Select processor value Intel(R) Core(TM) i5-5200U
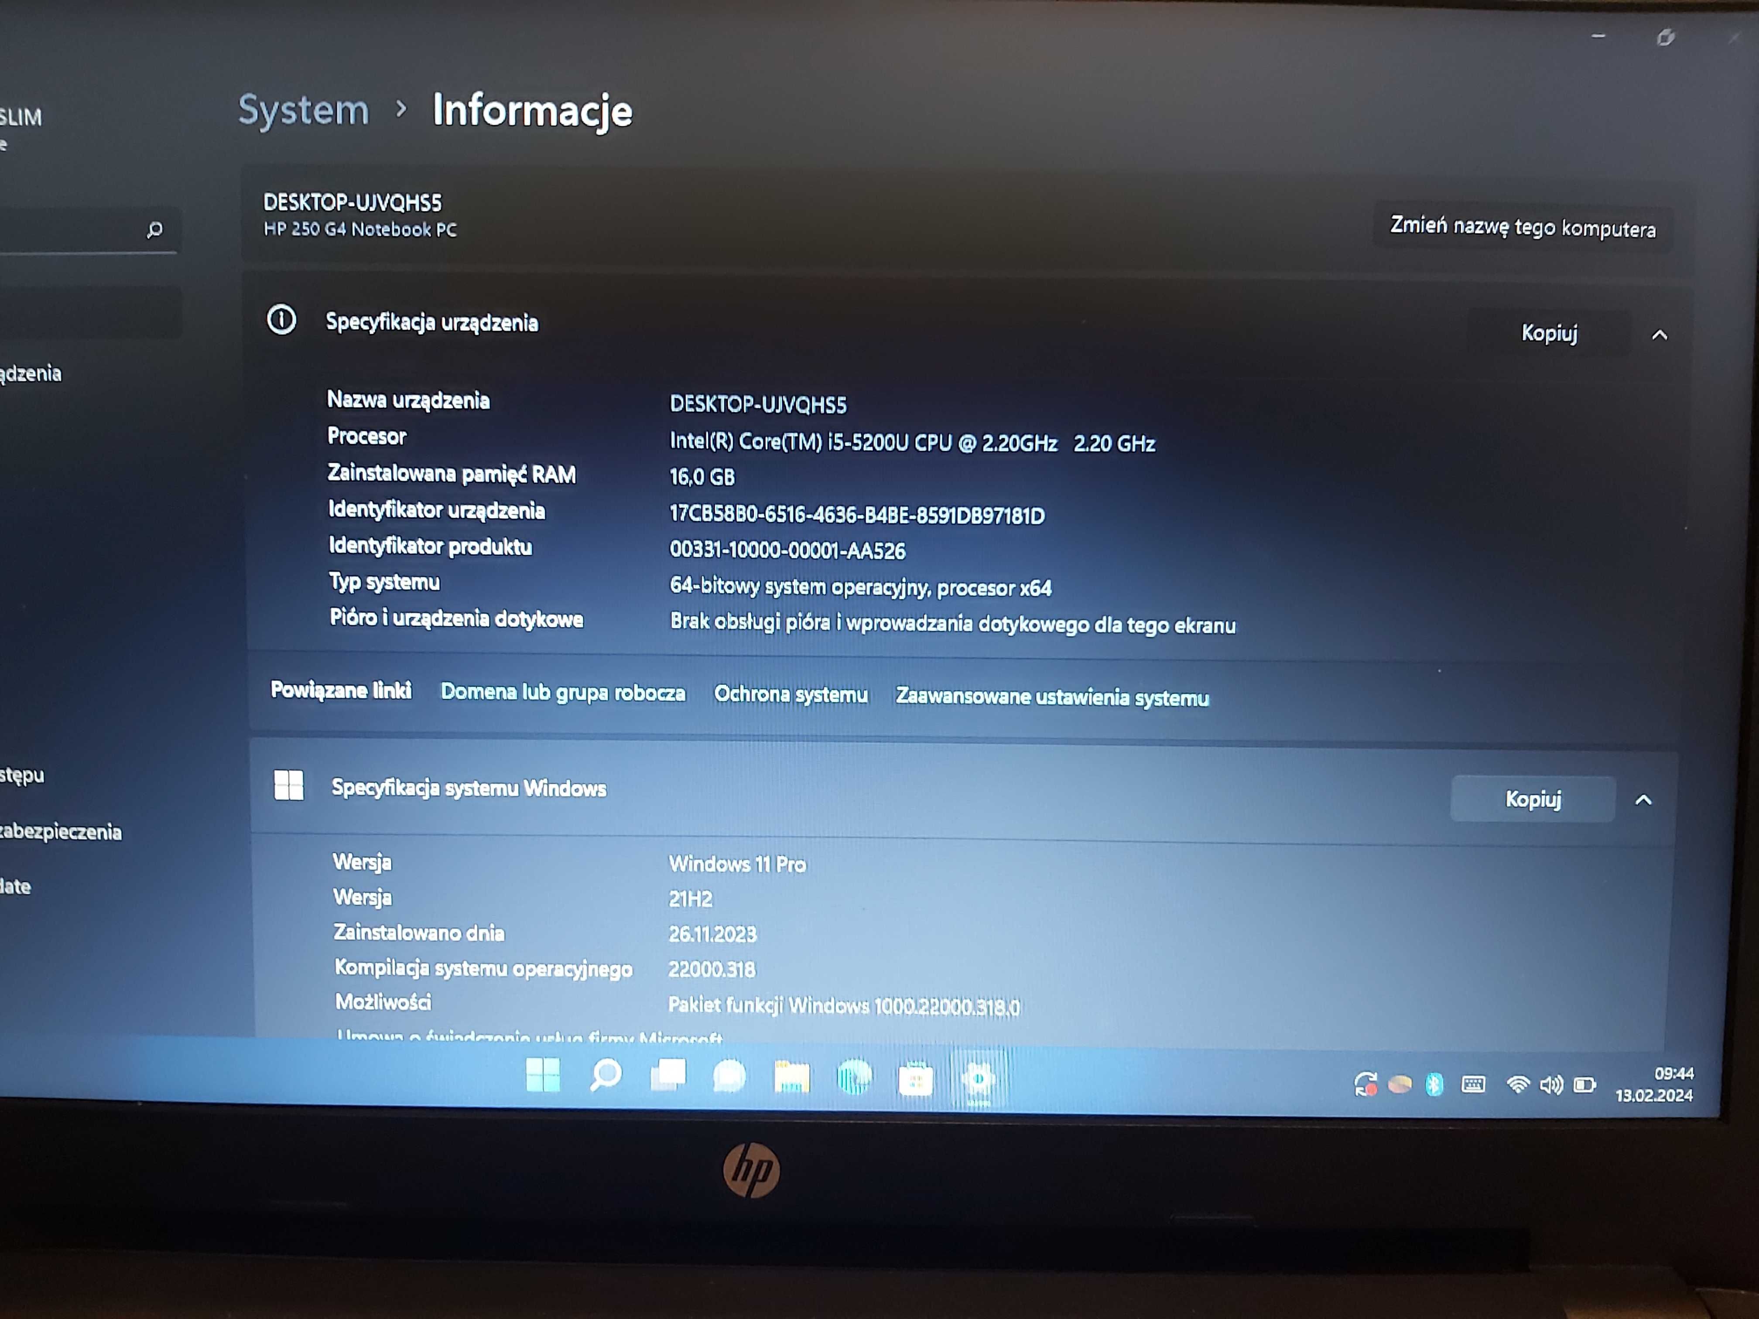This screenshot has height=1319, width=1759. [912, 442]
